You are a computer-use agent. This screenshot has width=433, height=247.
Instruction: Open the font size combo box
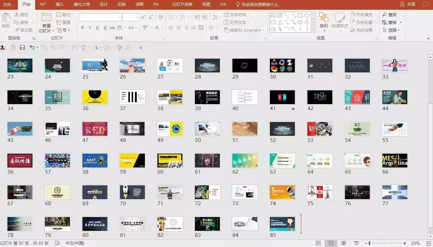click(130, 17)
